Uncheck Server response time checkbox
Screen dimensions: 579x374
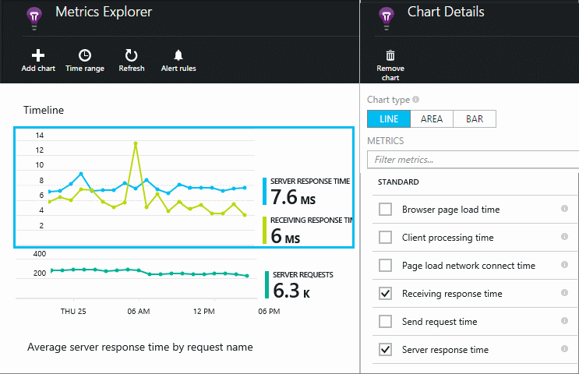[386, 350]
